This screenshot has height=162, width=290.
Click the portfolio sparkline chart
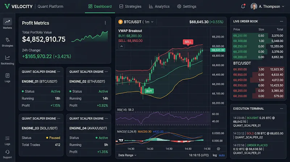coord(90,37)
